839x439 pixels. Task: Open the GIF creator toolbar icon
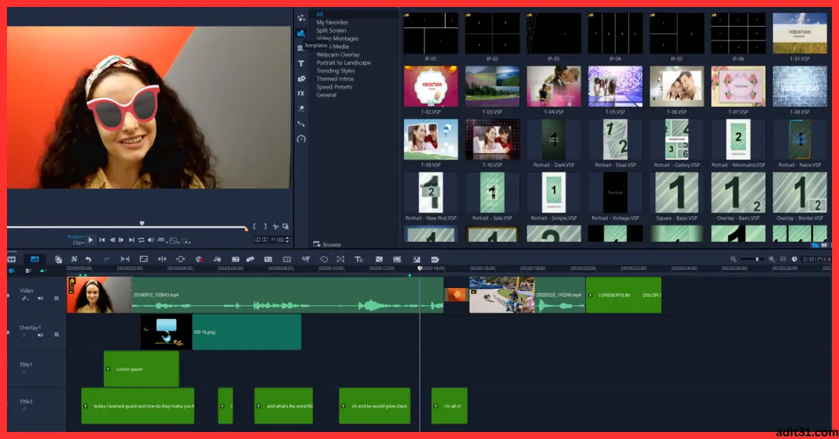tap(434, 259)
